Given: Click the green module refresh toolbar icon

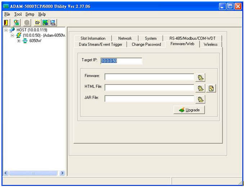Looking at the screenshot, I should tap(45, 23).
